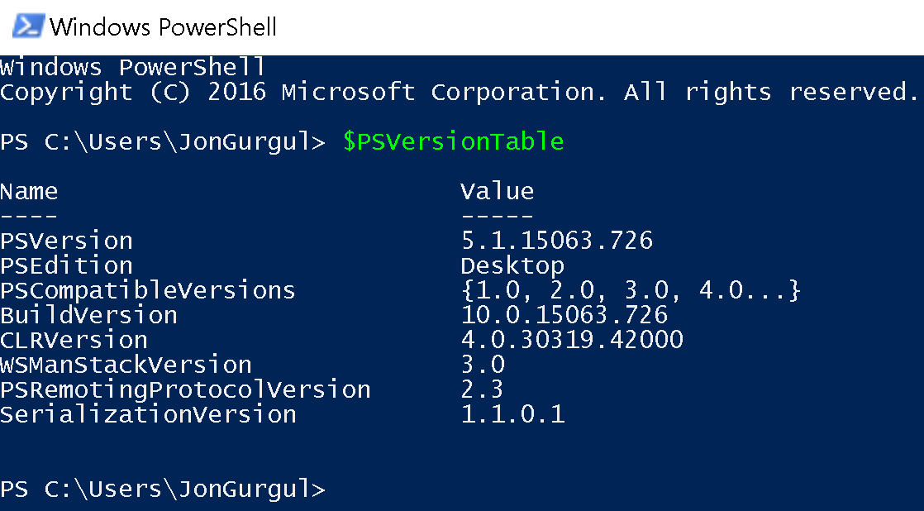Click the PSRemotingProtocolVersion property name
Viewport: 924px width, 511px height.
point(185,389)
